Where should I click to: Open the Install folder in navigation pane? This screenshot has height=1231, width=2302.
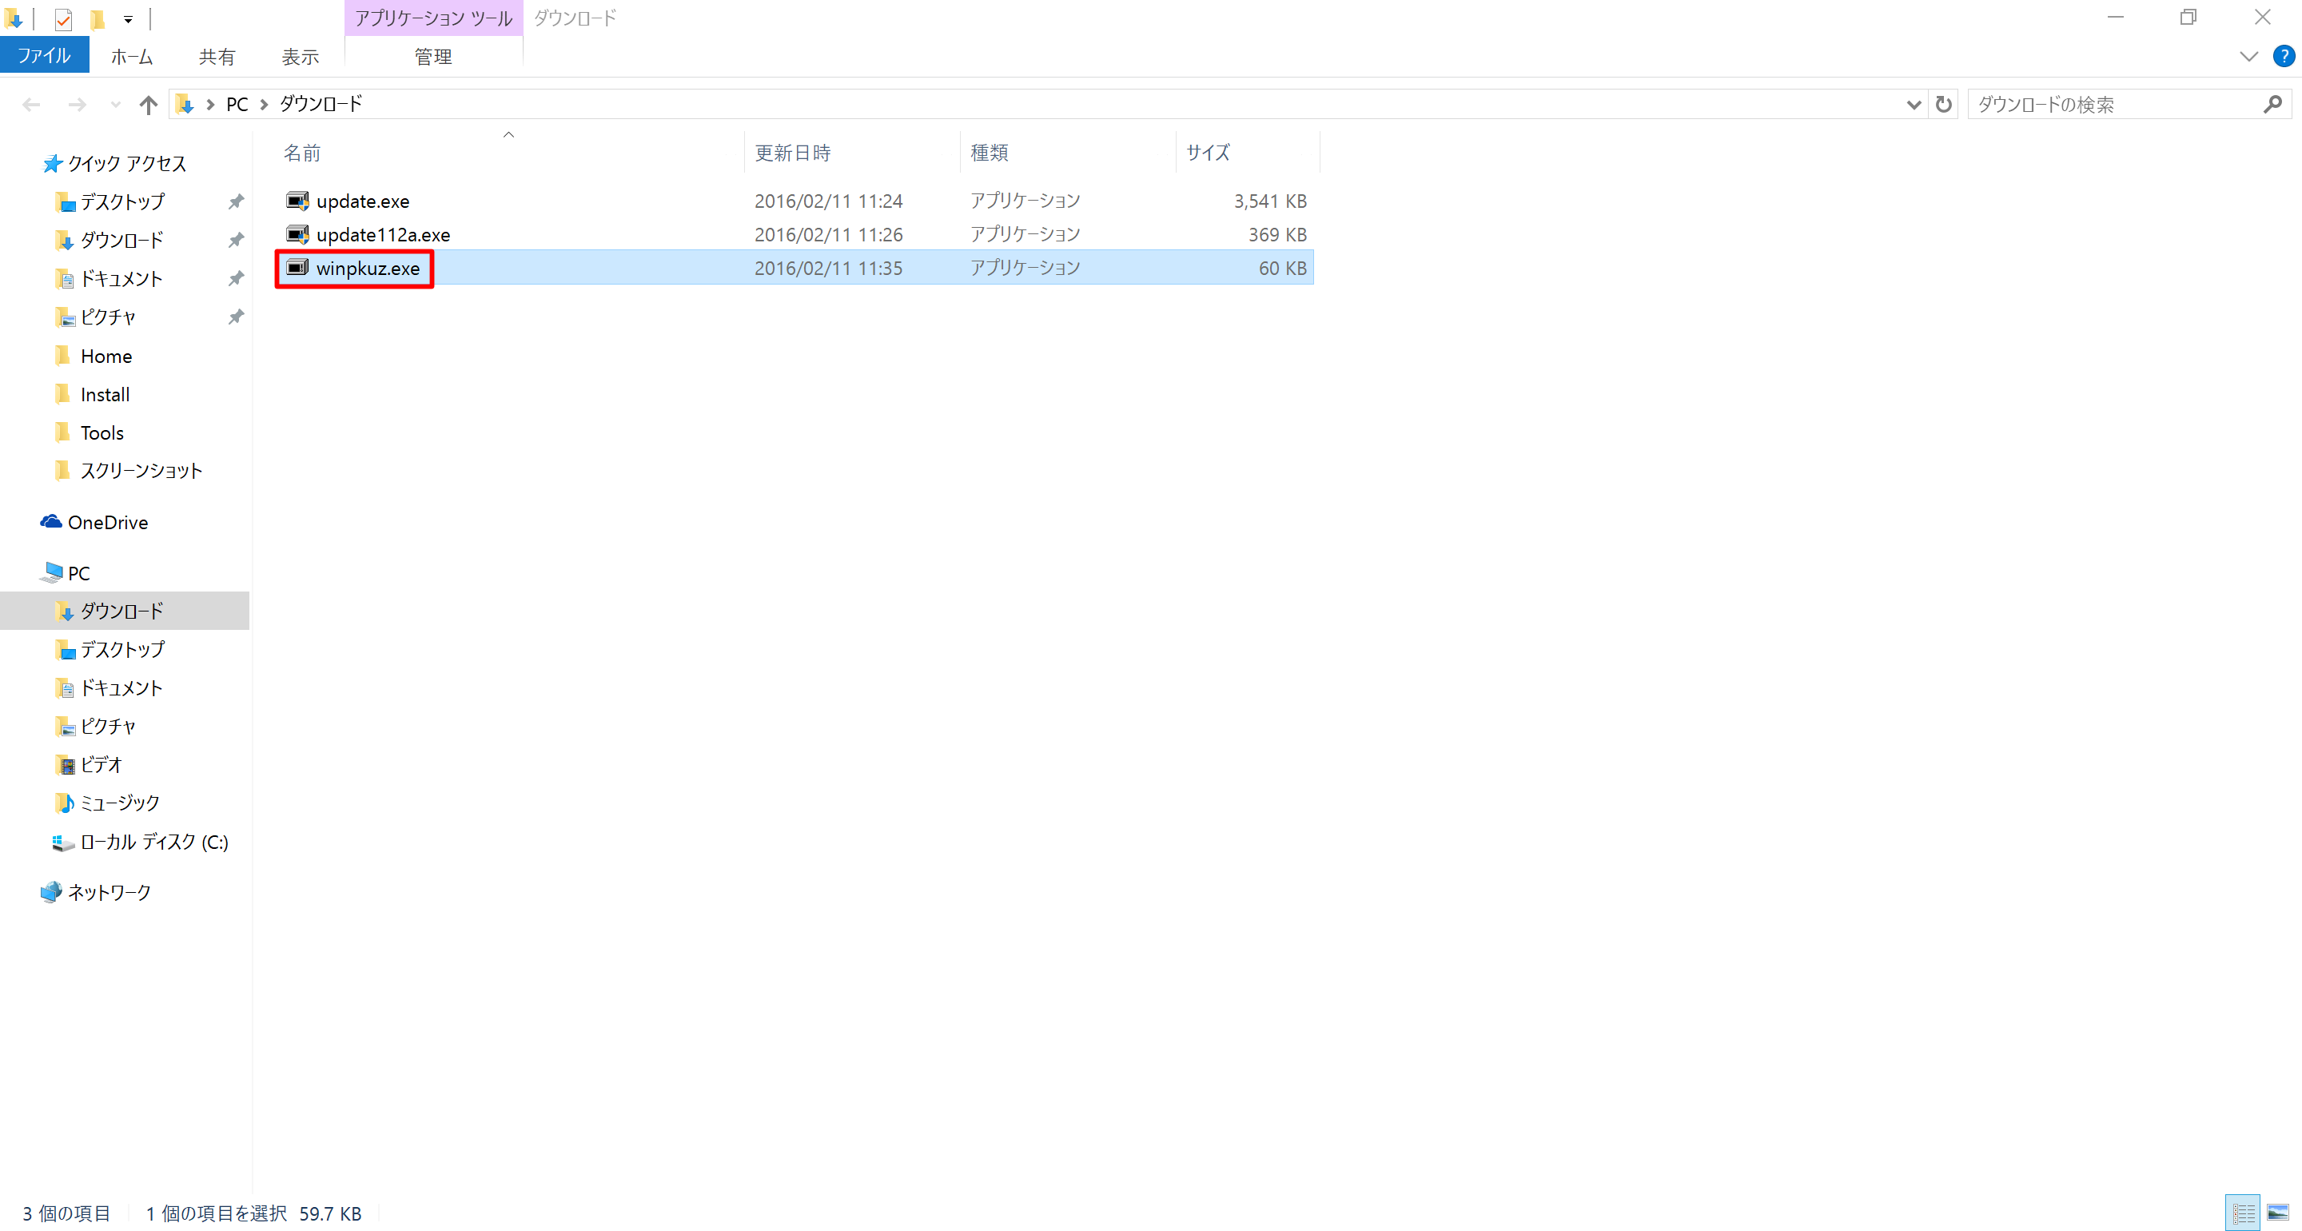click(105, 394)
